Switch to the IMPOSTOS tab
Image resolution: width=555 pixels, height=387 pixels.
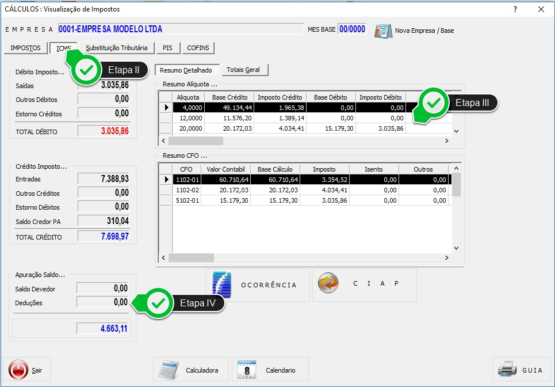tap(26, 48)
